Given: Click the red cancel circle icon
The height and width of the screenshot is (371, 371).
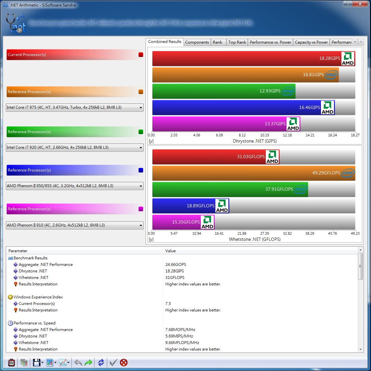Looking at the screenshot, I should pos(124,362).
